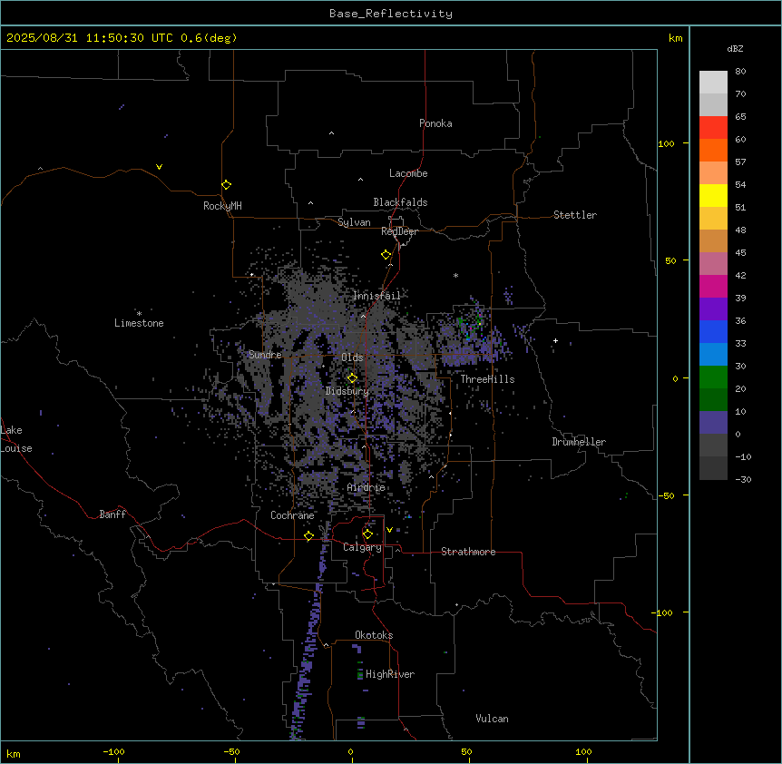Select the Didsbury city label
782x764 pixels.
(347, 391)
